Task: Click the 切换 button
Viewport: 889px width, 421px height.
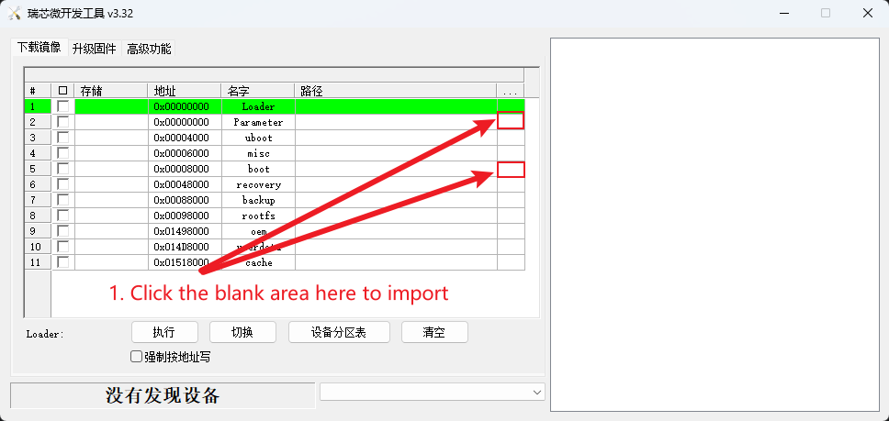Action: point(242,332)
